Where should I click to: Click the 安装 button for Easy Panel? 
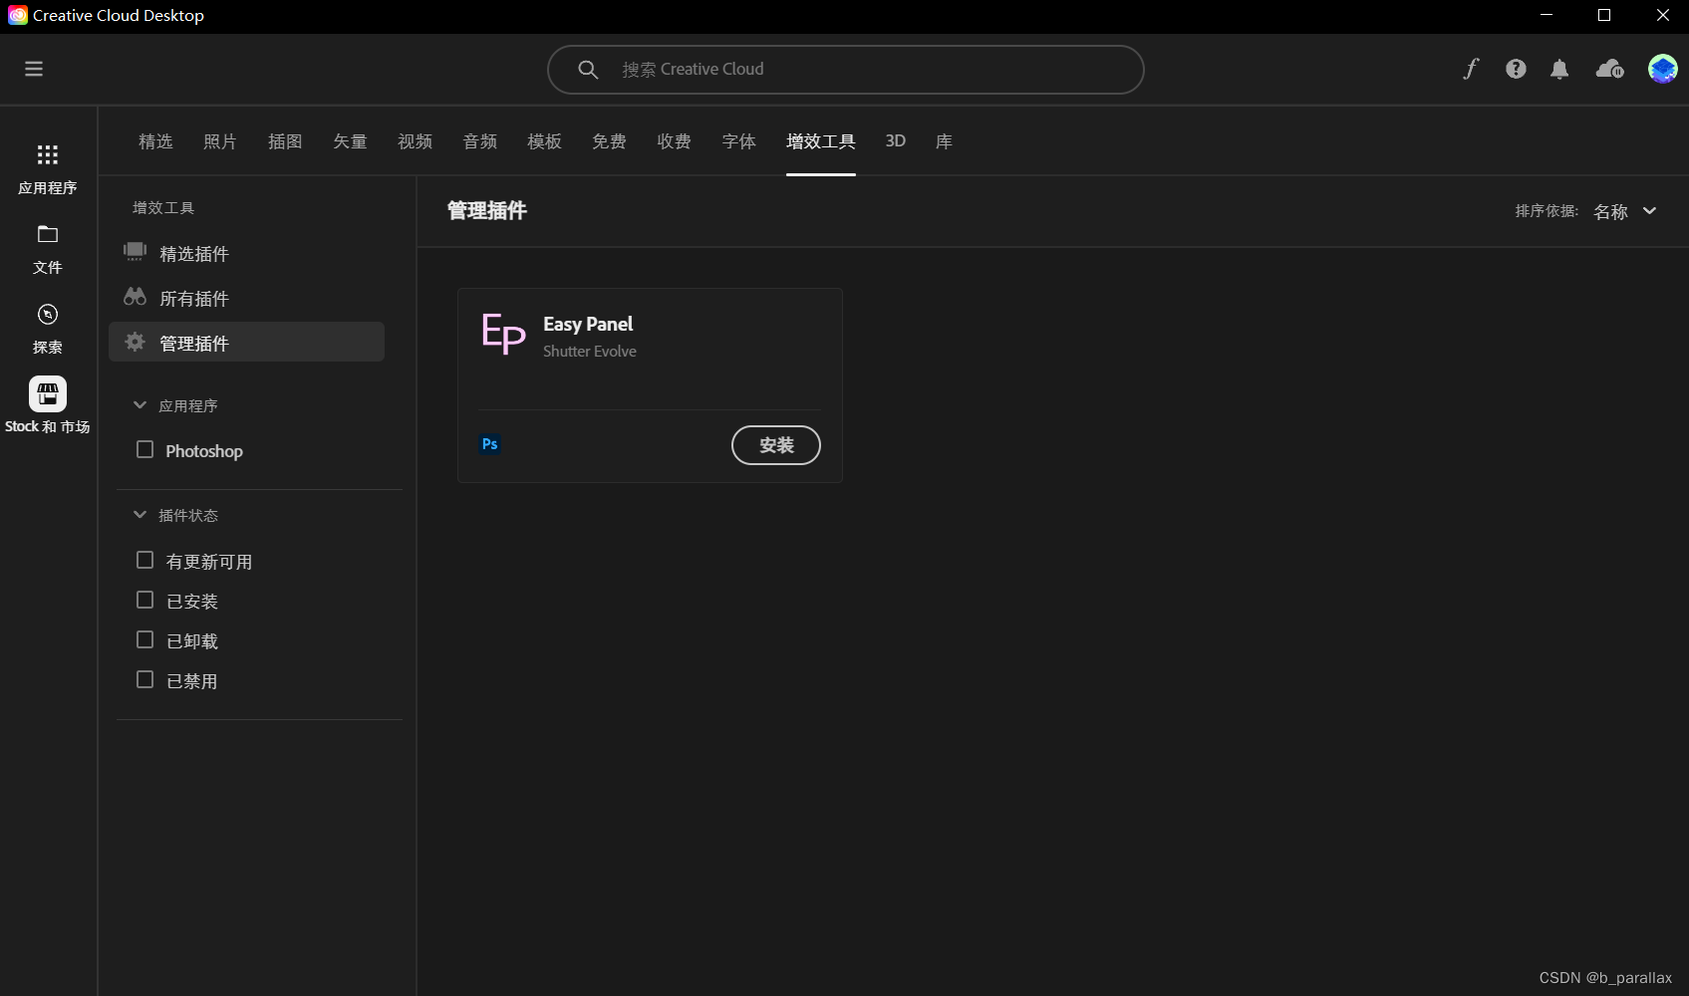pos(776,445)
